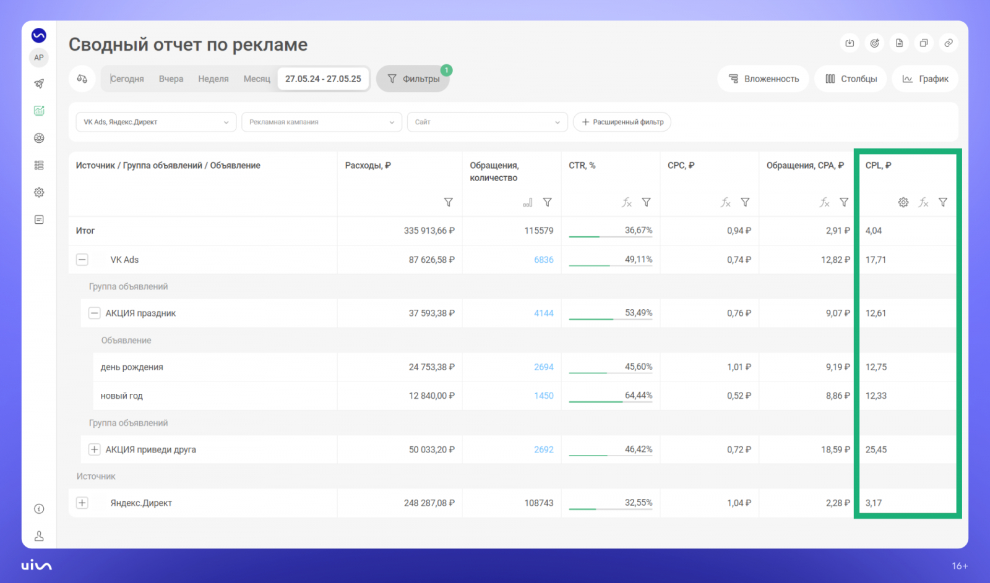Open the gear settings in left sidebar
The width and height of the screenshot is (990, 583).
(x=39, y=192)
